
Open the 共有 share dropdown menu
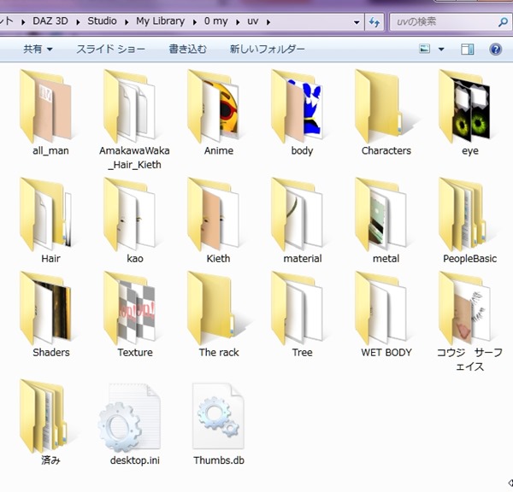38,50
